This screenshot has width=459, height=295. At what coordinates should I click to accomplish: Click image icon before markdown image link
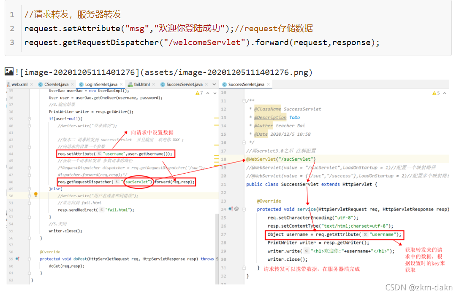point(9,72)
